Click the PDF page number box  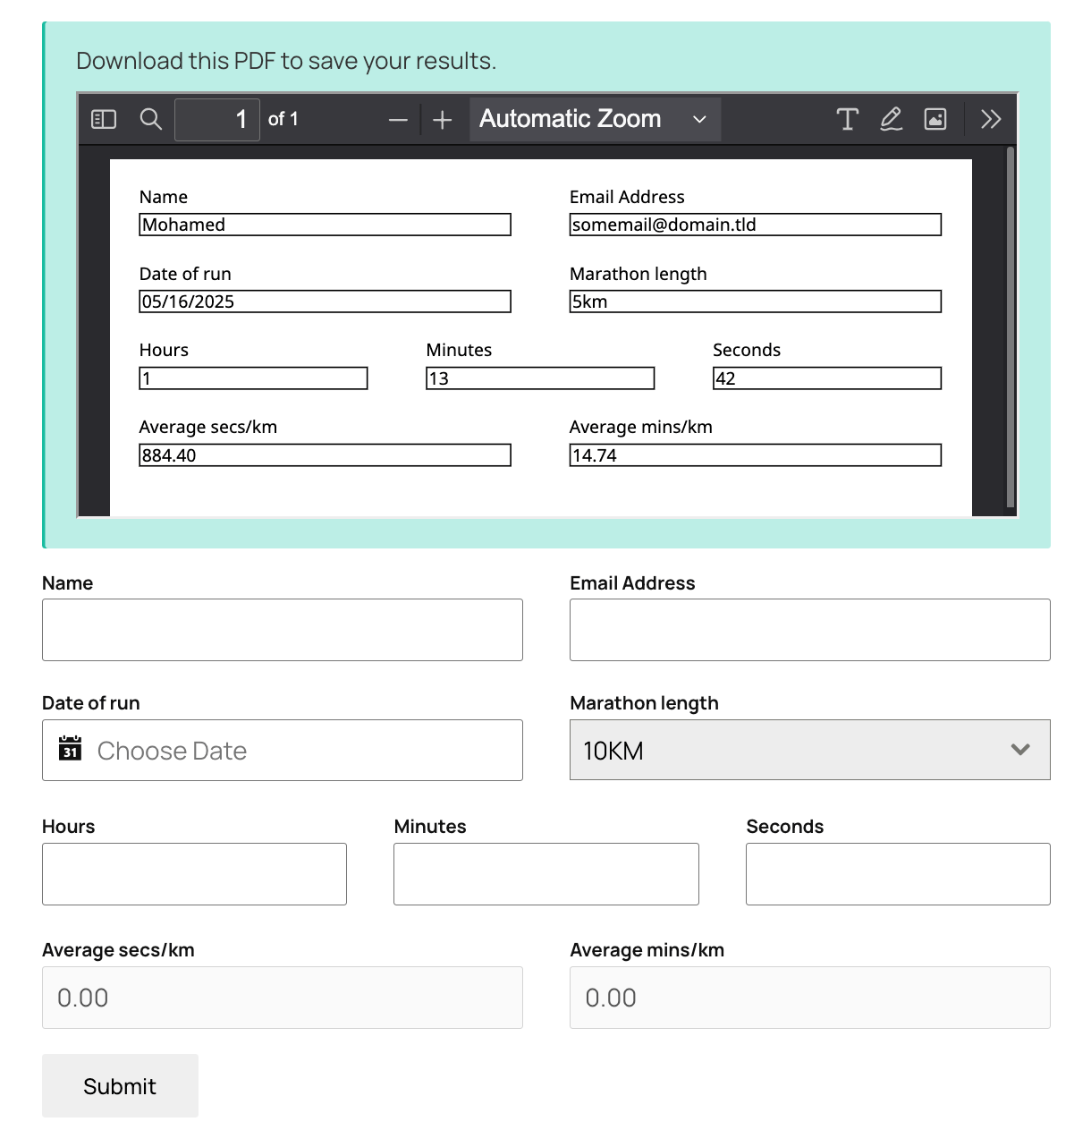pos(217,120)
